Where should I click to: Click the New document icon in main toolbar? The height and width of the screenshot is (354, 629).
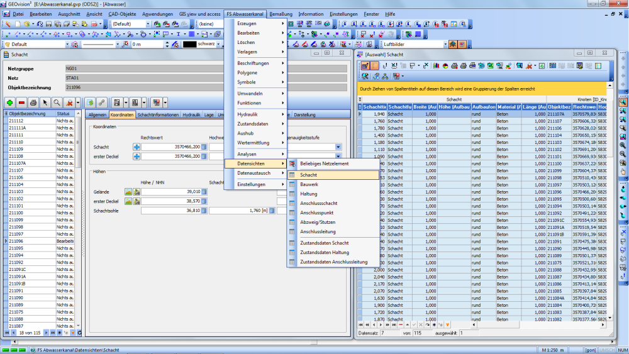click(x=17, y=24)
